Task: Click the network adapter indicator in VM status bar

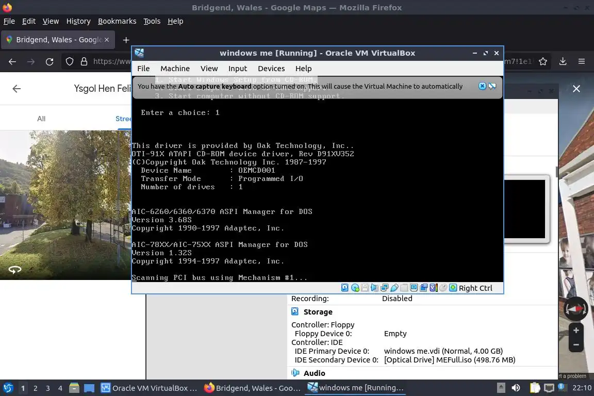Action: [384, 288]
